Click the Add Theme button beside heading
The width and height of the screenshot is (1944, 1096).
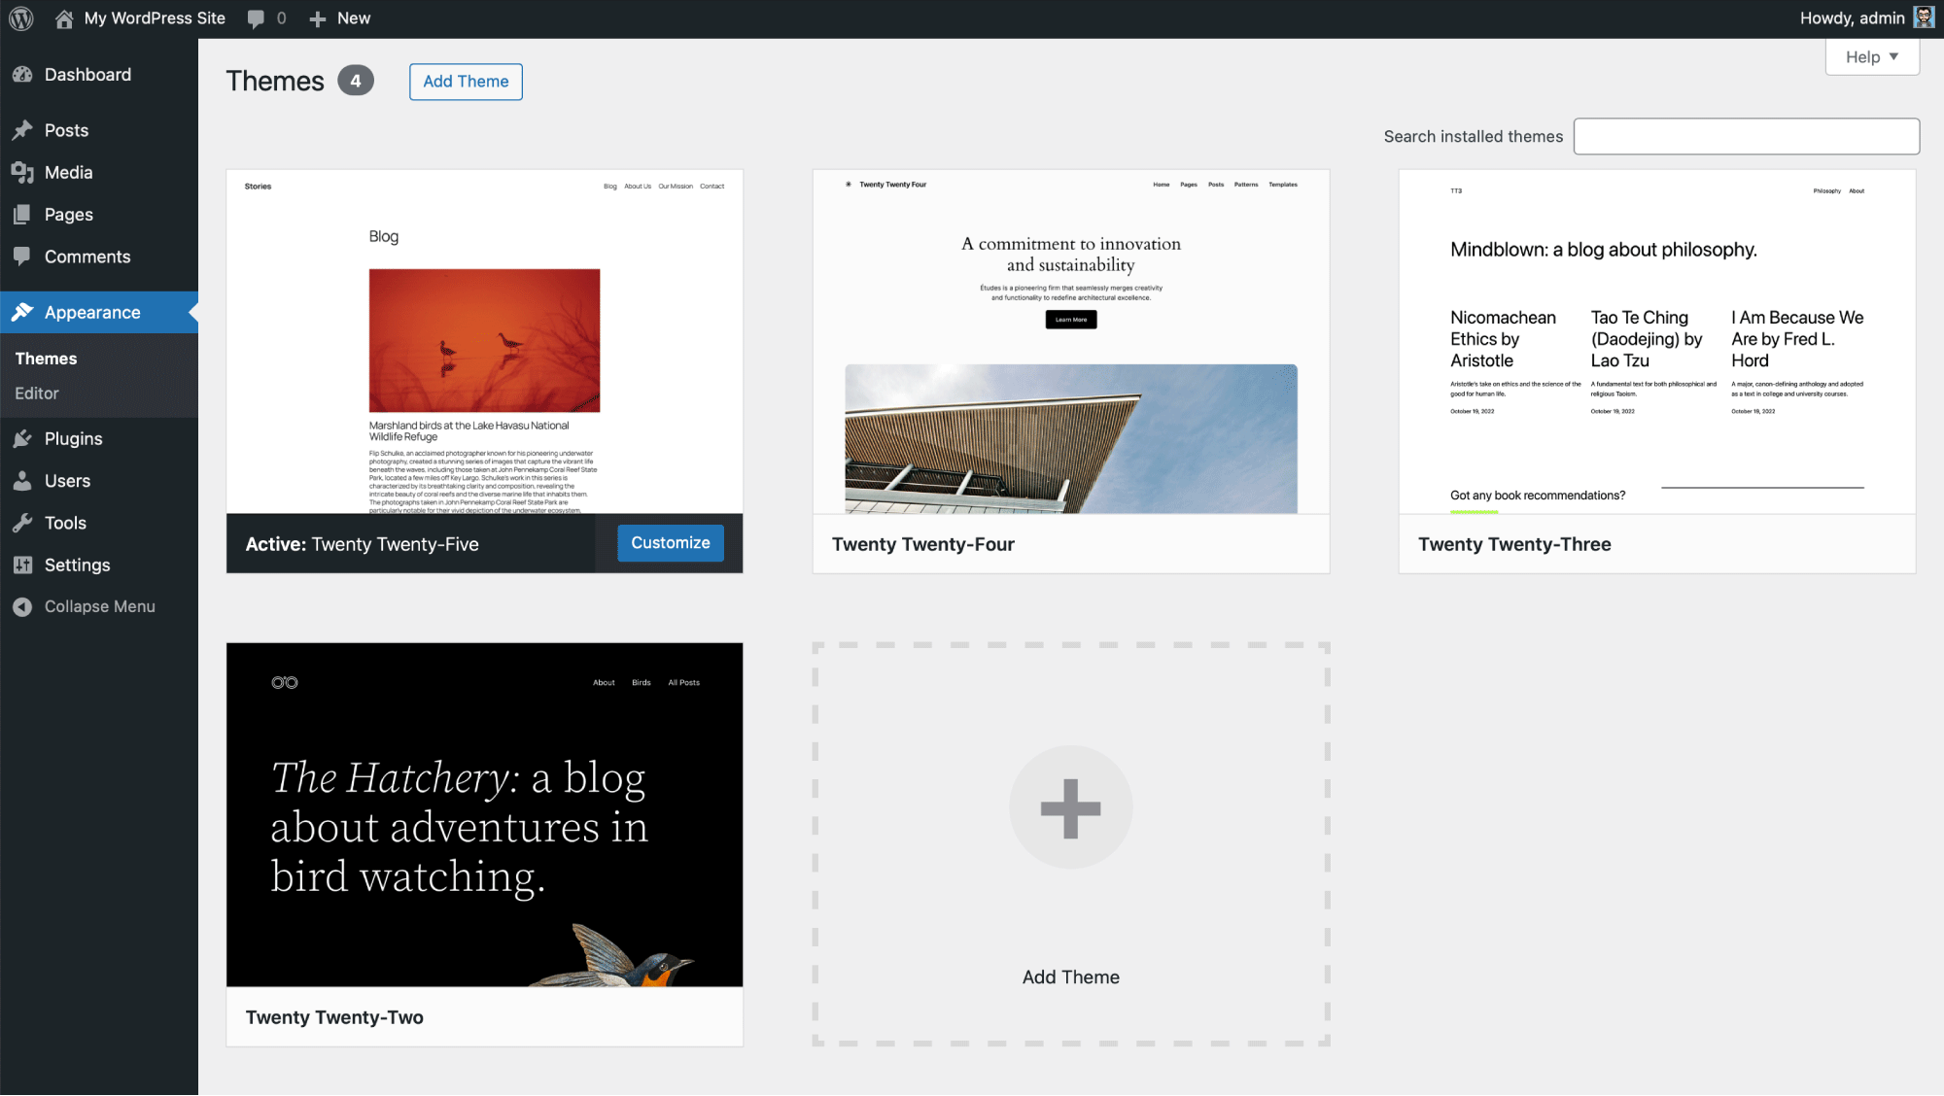coord(466,82)
